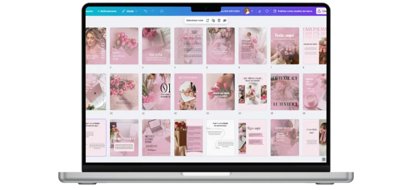Screen dimensions: 412x190
Task: Click page number 2 label
Action: point(111,67)
